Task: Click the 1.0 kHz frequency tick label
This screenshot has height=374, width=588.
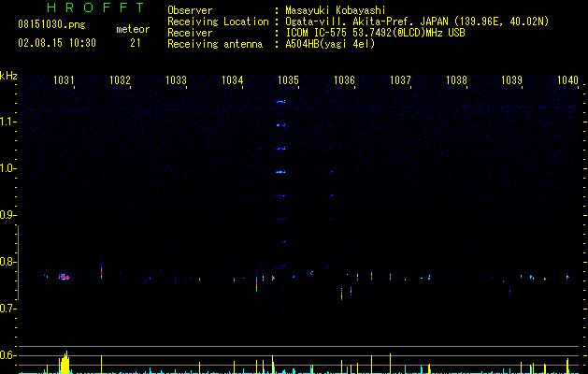Action: pyautogui.click(x=7, y=168)
